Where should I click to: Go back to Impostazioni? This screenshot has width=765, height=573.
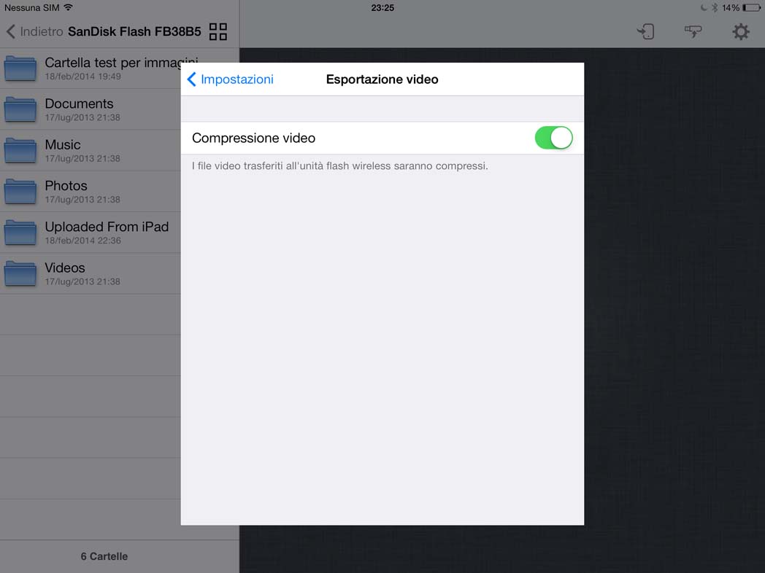(x=230, y=79)
